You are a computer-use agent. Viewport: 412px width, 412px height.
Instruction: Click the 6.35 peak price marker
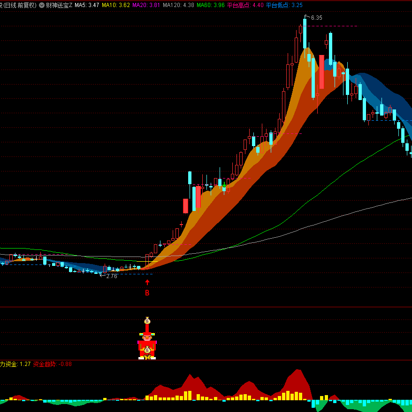click(316, 18)
